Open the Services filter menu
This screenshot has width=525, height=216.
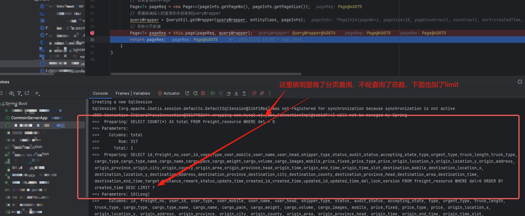[x=20, y=93]
